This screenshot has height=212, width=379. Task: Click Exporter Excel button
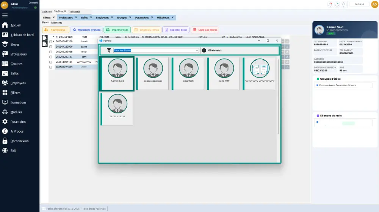point(176,30)
